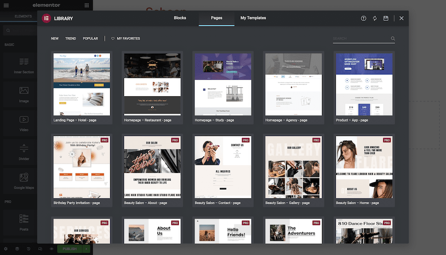
Task: Filter templates by Popular
Action: pos(90,38)
